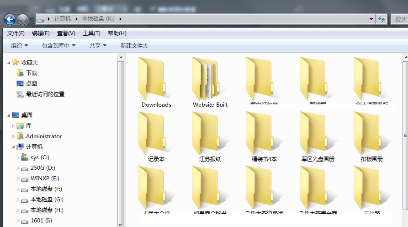Open the 查看(V) menu
This screenshot has height=227, width=408.
(x=66, y=33)
